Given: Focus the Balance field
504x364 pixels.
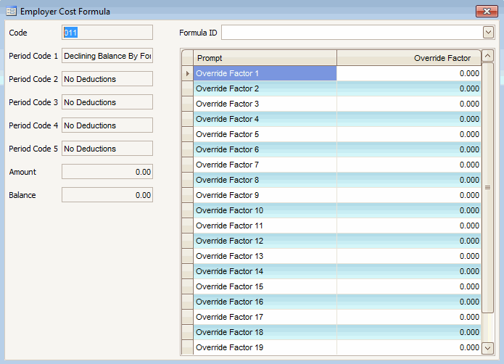Looking at the screenshot, I should [107, 195].
